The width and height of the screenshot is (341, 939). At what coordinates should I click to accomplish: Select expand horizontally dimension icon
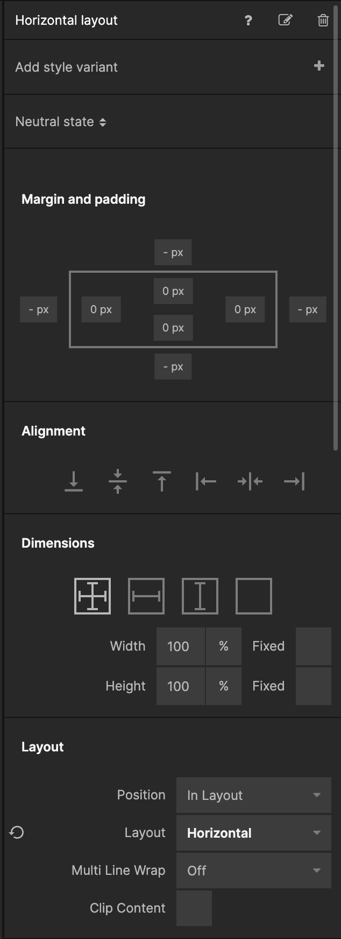[x=146, y=596]
